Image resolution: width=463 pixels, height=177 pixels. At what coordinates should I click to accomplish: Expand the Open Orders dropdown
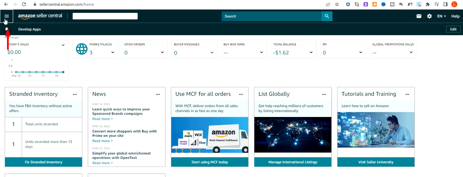pyautogui.click(x=162, y=52)
